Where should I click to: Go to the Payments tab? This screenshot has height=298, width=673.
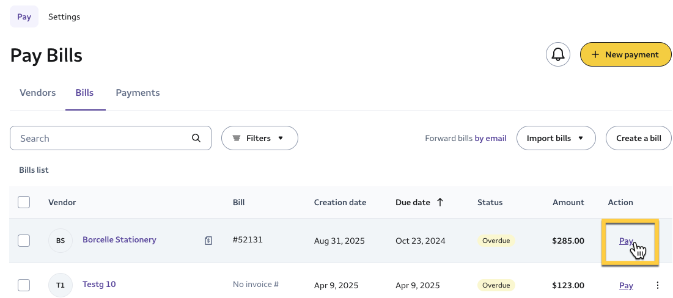pos(138,93)
